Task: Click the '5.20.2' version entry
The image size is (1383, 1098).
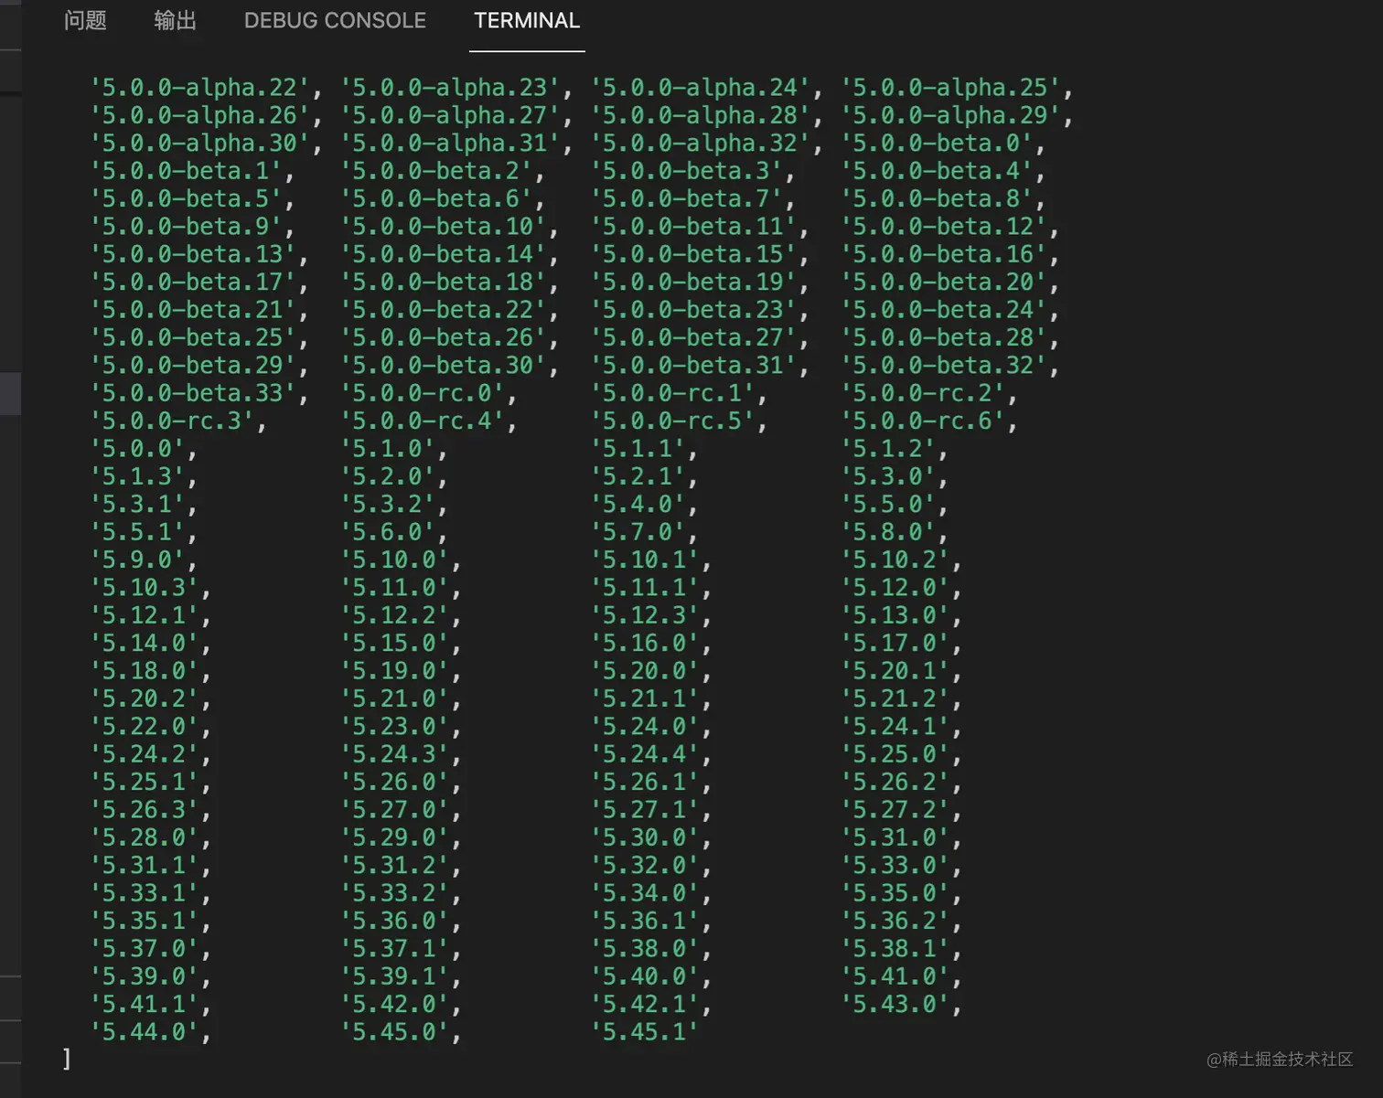Action: point(145,698)
